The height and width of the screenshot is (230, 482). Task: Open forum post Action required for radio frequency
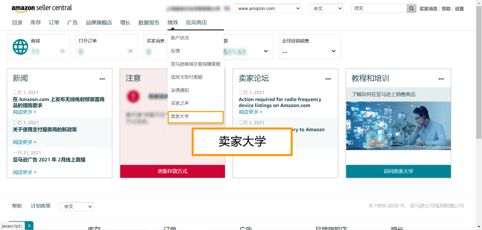pyautogui.click(x=280, y=102)
